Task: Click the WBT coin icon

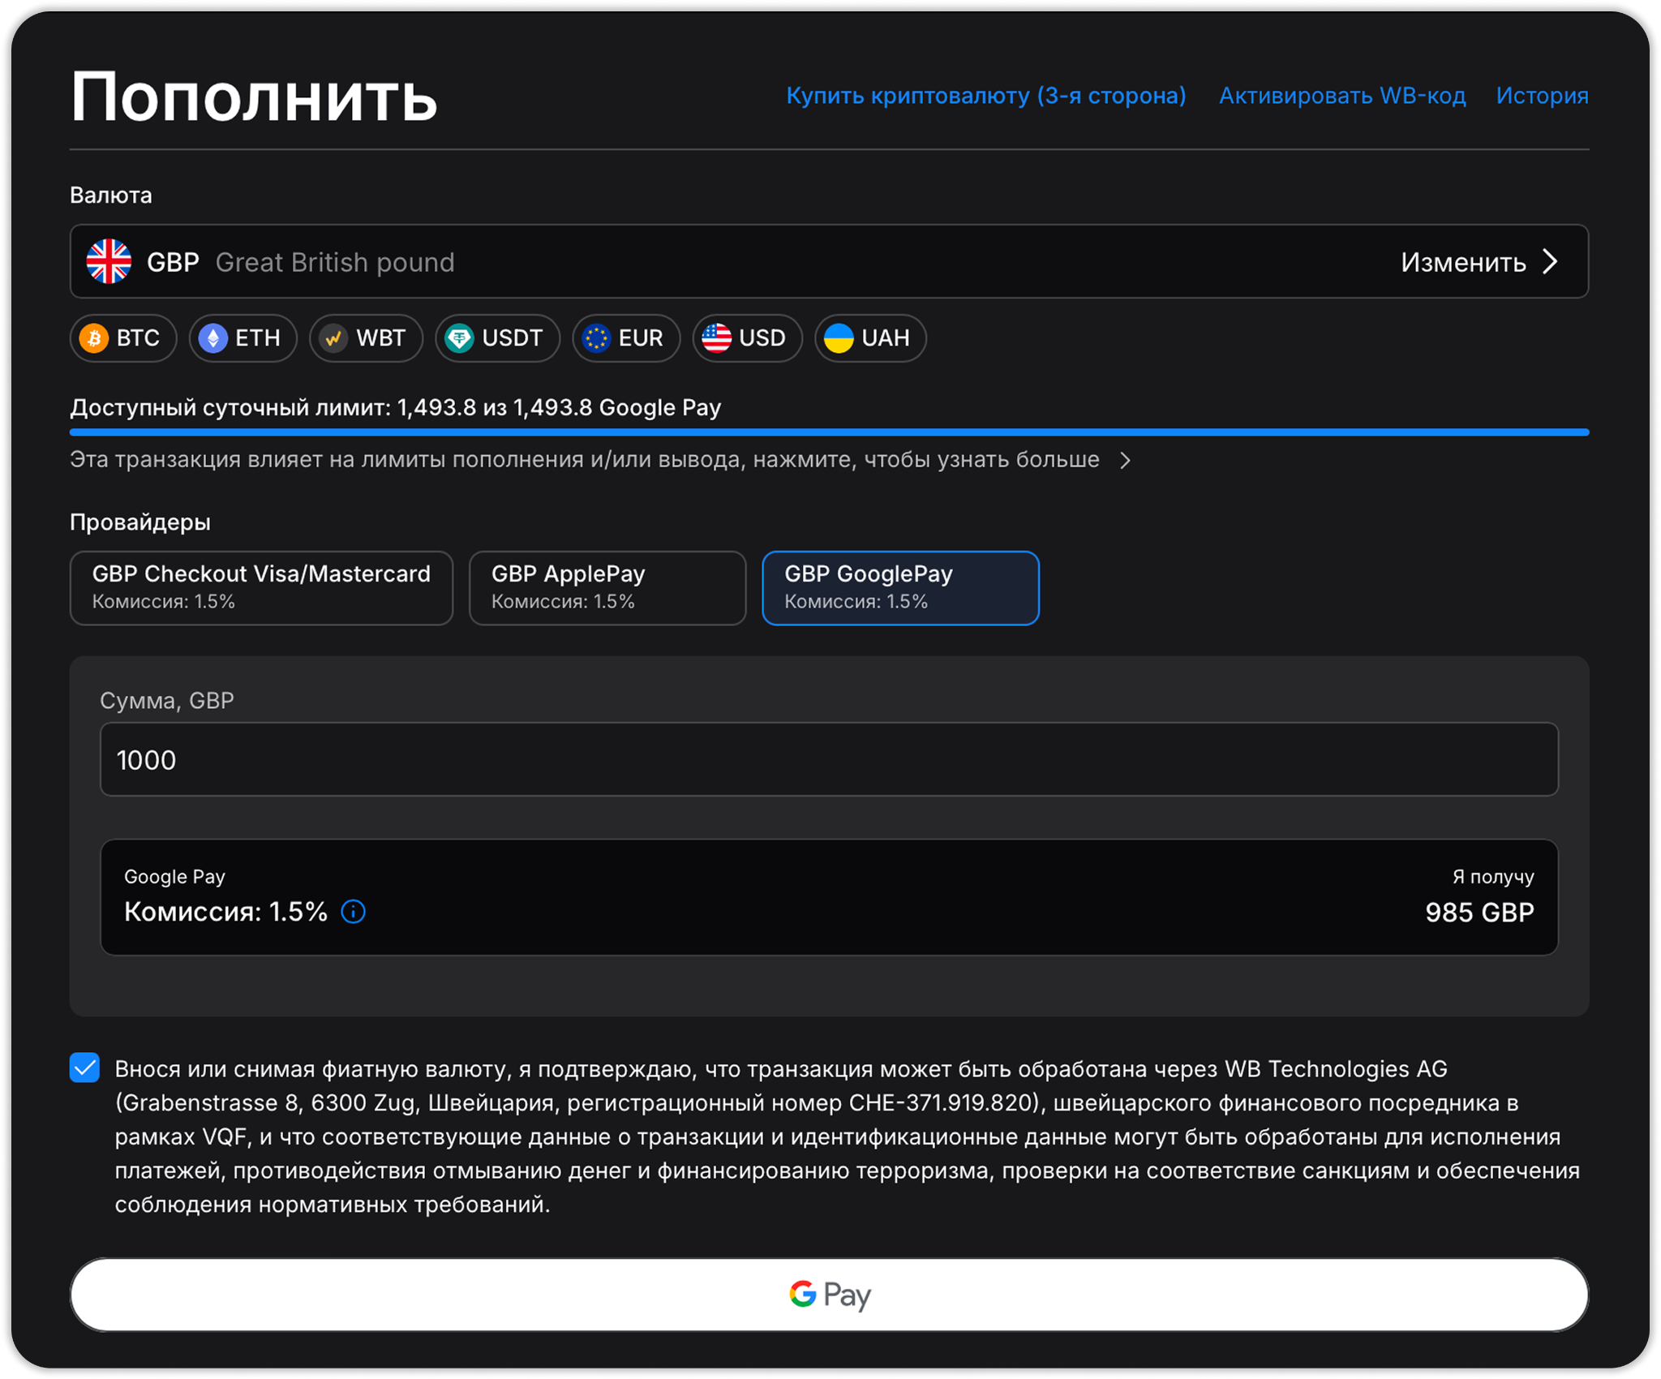Action: click(333, 338)
